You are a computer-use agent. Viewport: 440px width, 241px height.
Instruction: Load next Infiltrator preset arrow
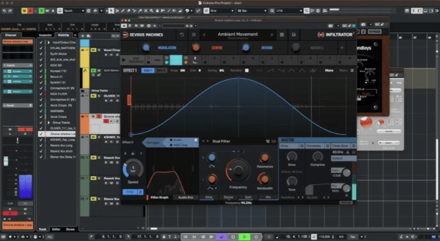(x=272, y=35)
